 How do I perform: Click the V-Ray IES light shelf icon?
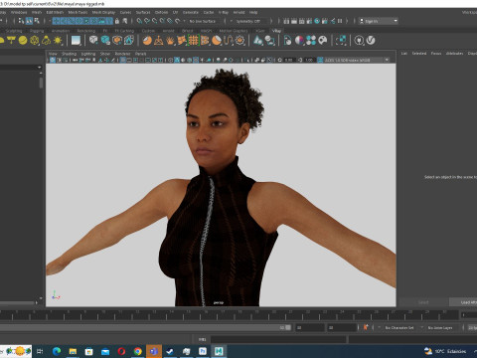[x=46, y=41]
